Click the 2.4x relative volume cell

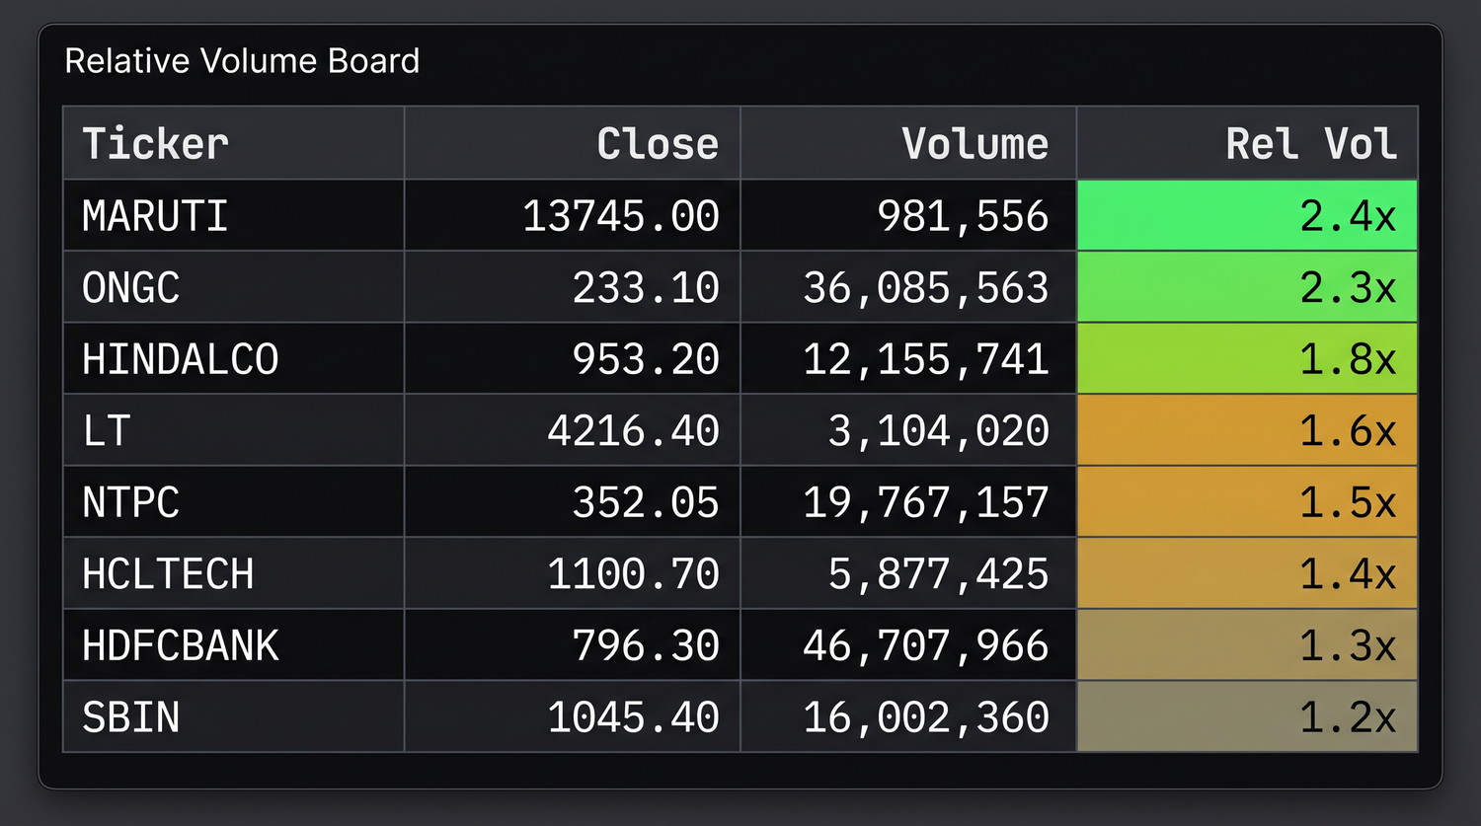(1247, 215)
